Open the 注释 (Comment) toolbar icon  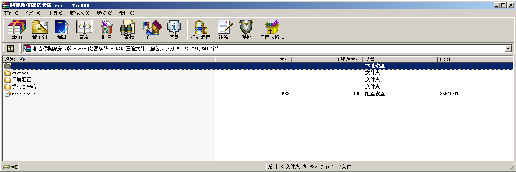pos(224,30)
